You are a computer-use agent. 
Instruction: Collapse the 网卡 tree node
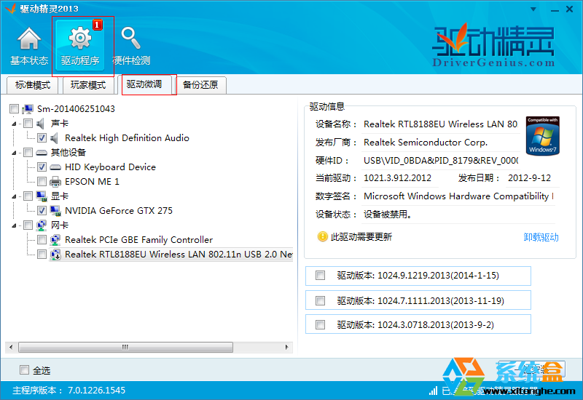click(x=14, y=225)
